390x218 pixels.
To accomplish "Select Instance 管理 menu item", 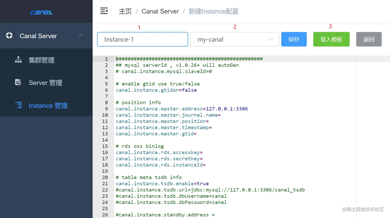I will pos(46,105).
